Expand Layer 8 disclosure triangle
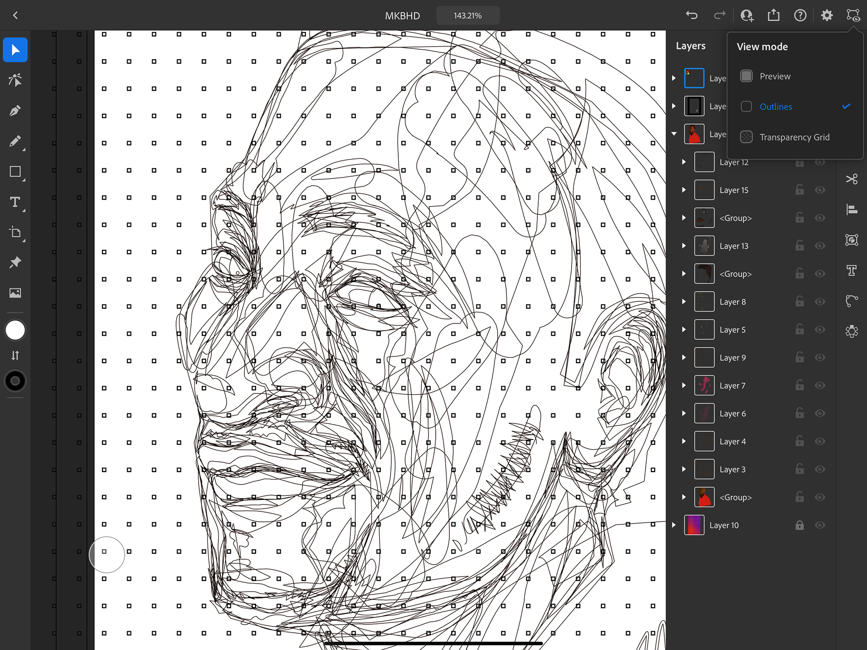 (x=684, y=302)
